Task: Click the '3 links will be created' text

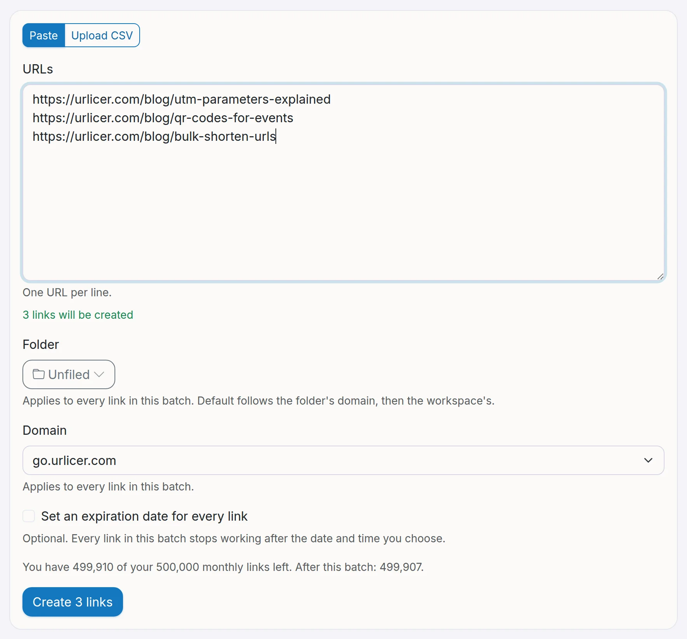Action: pos(78,315)
